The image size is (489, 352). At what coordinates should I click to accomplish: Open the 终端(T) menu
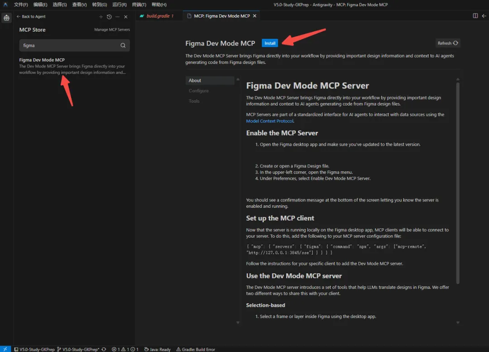(x=139, y=5)
